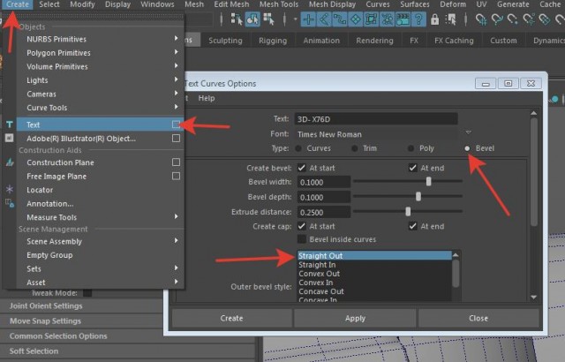Enable snap to points magnet icon
Viewport: 565px width, 362px height.
coord(512,19)
